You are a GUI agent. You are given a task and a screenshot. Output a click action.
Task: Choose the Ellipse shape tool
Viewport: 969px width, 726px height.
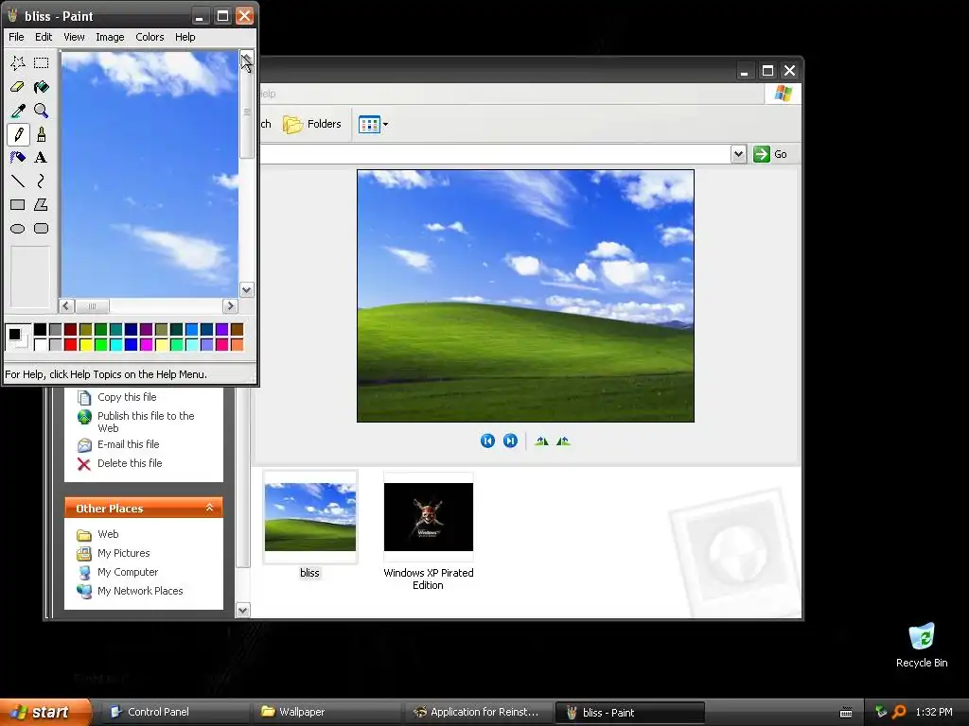click(18, 229)
